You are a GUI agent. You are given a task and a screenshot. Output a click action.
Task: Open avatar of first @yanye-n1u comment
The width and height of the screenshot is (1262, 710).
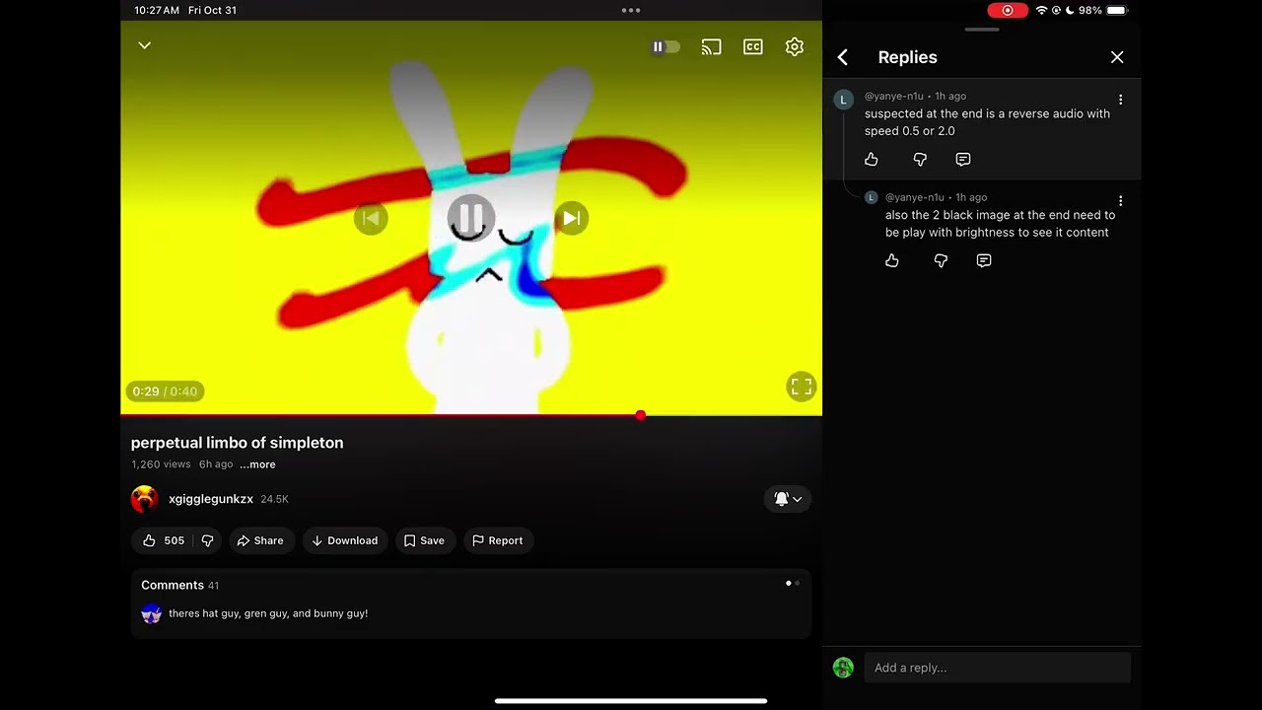[x=843, y=99]
